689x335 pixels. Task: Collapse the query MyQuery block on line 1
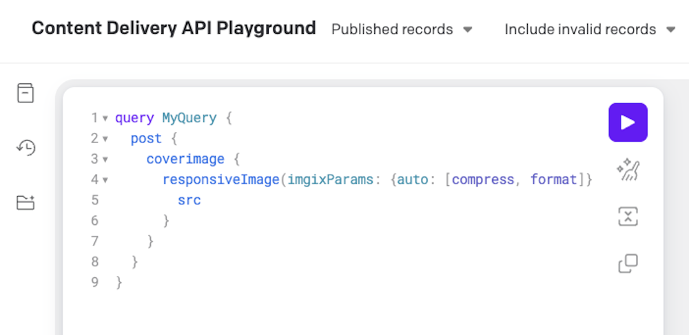pyautogui.click(x=105, y=118)
